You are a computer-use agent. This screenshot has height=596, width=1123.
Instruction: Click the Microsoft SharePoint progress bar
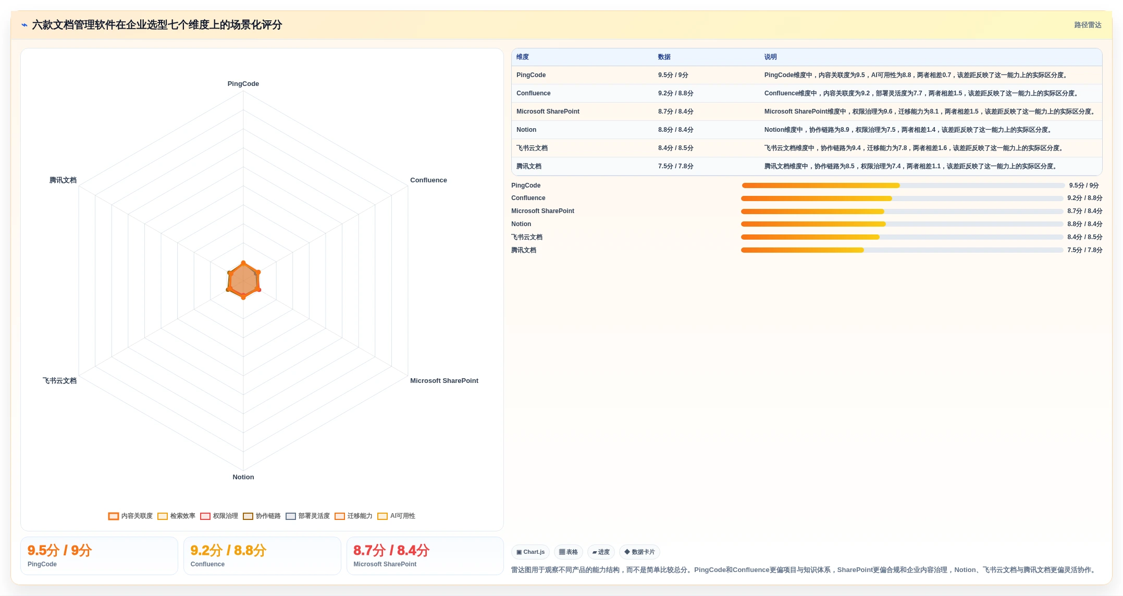(902, 212)
